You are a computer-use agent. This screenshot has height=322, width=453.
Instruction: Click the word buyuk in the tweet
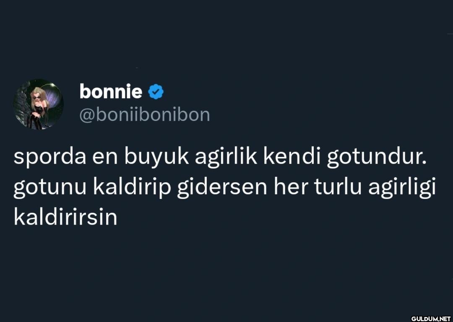(157, 158)
